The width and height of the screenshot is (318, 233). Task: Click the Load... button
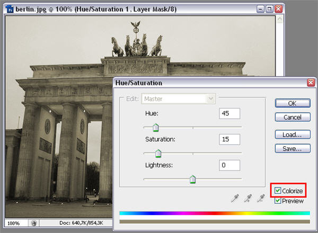coord(293,135)
